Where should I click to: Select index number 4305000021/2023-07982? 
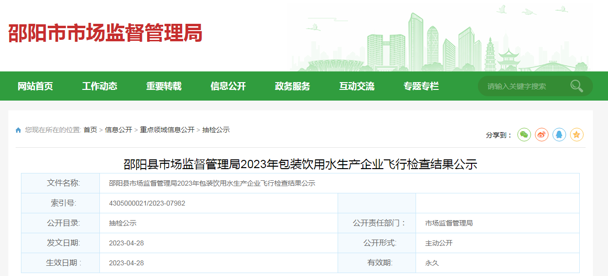pyautogui.click(x=147, y=203)
